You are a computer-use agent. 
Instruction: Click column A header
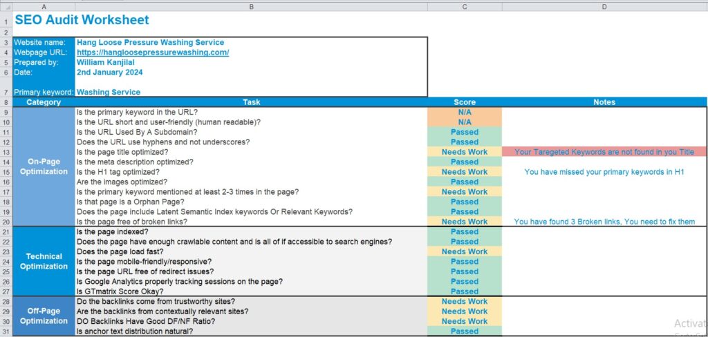(x=44, y=7)
